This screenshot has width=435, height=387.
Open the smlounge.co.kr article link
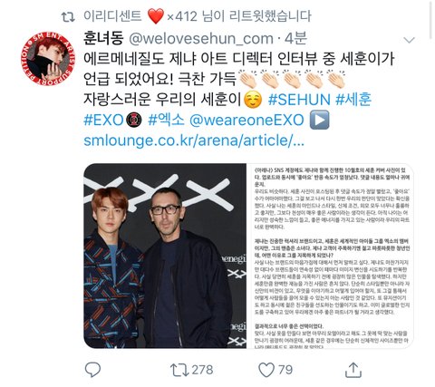194,140
